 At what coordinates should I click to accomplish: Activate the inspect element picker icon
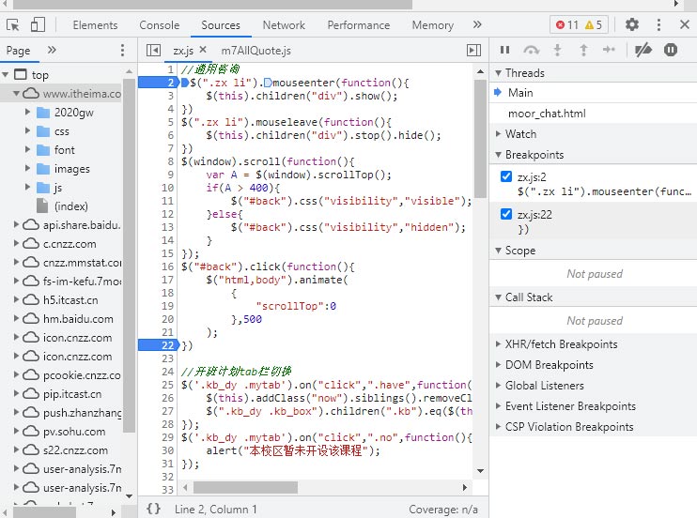pos(13,25)
